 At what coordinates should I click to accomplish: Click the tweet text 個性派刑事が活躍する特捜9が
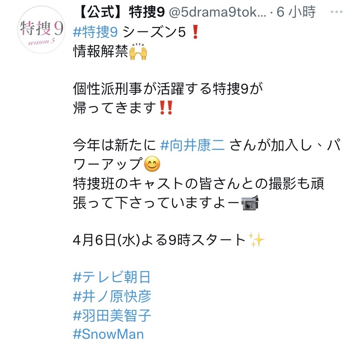[168, 89]
